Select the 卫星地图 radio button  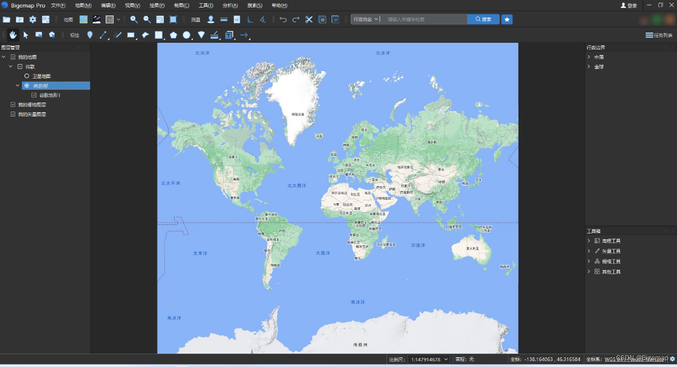tap(27, 76)
